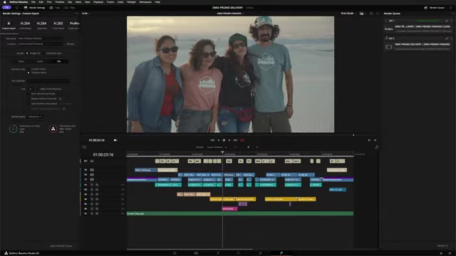
Task: Jump to last frame in transport
Action: [236, 140]
